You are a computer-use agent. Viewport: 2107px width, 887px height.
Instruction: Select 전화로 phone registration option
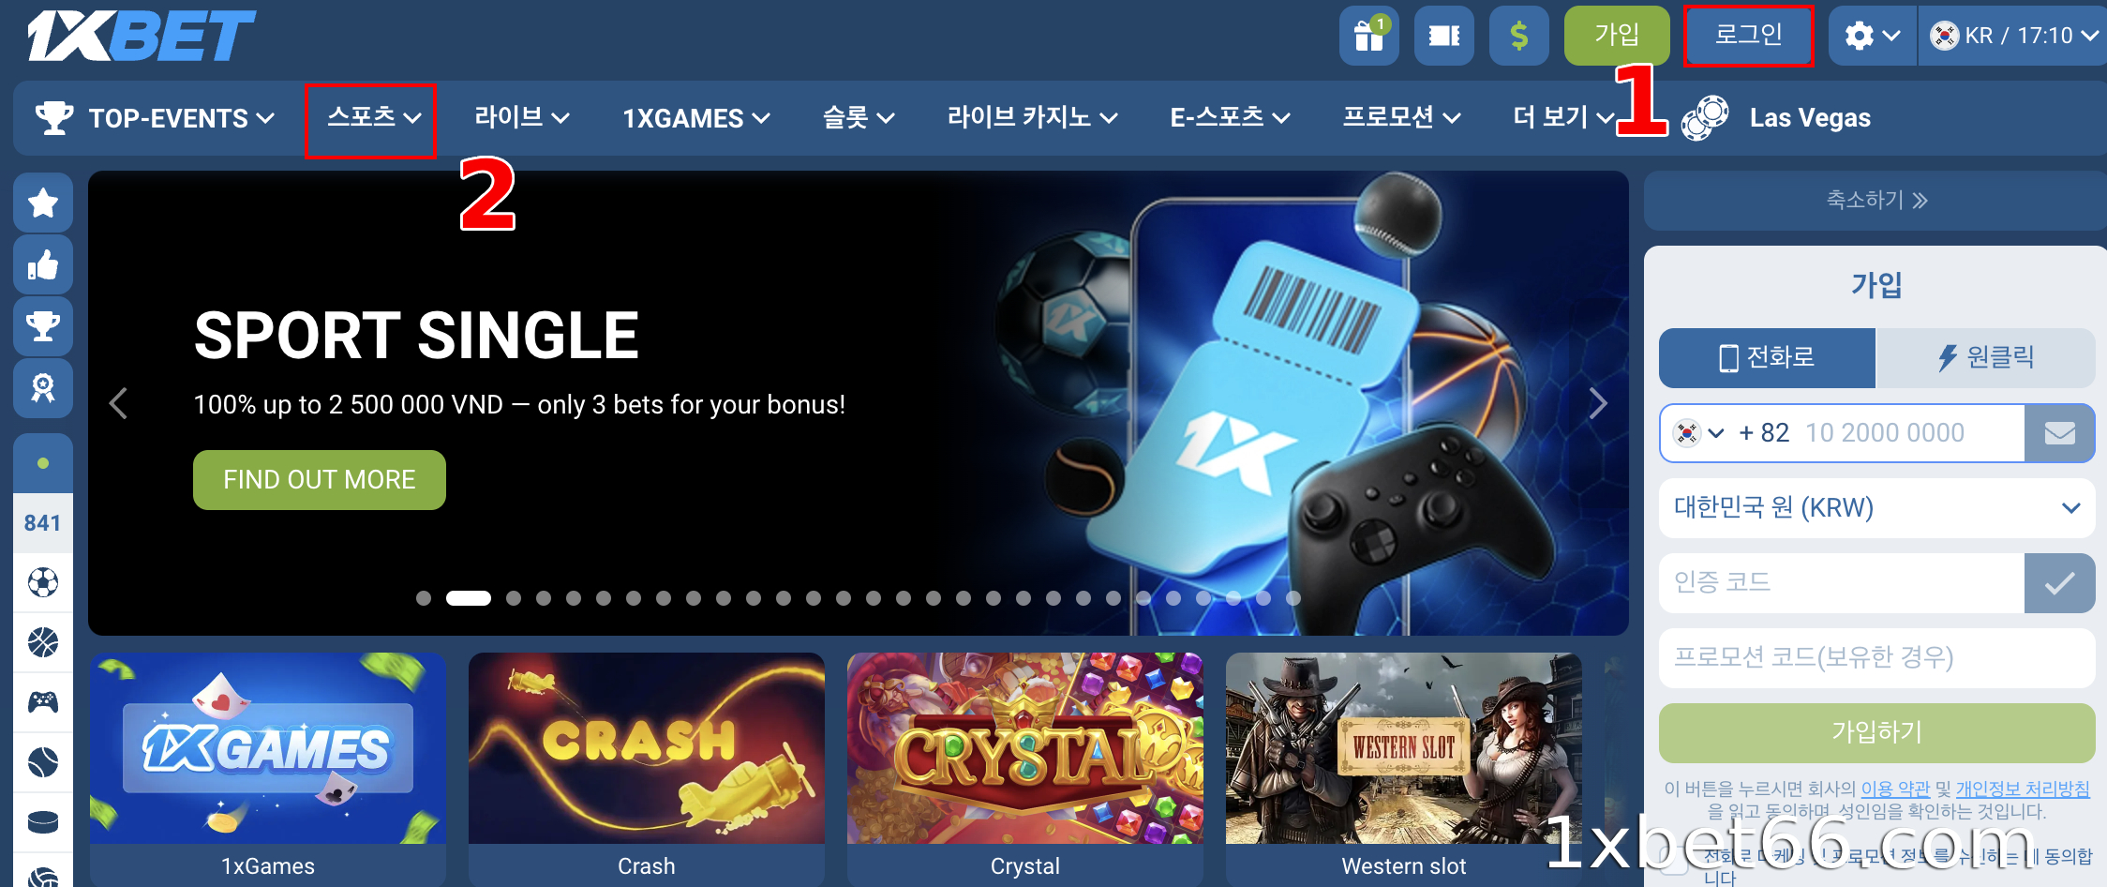coord(1767,357)
